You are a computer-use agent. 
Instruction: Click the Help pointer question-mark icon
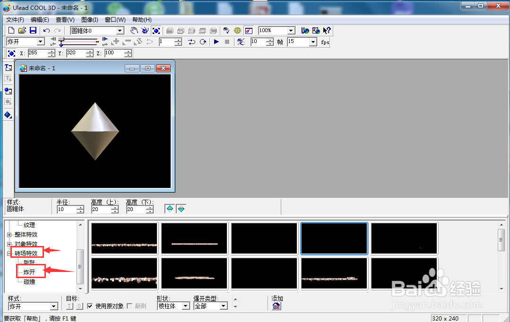click(x=327, y=31)
